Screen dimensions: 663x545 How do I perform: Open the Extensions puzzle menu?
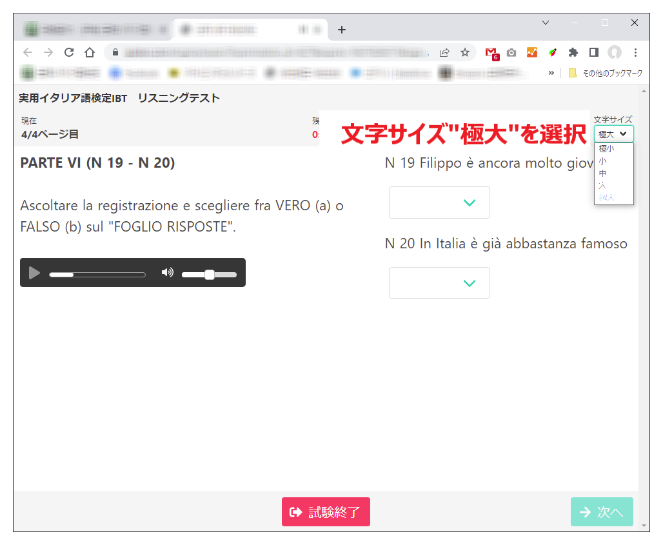click(573, 52)
